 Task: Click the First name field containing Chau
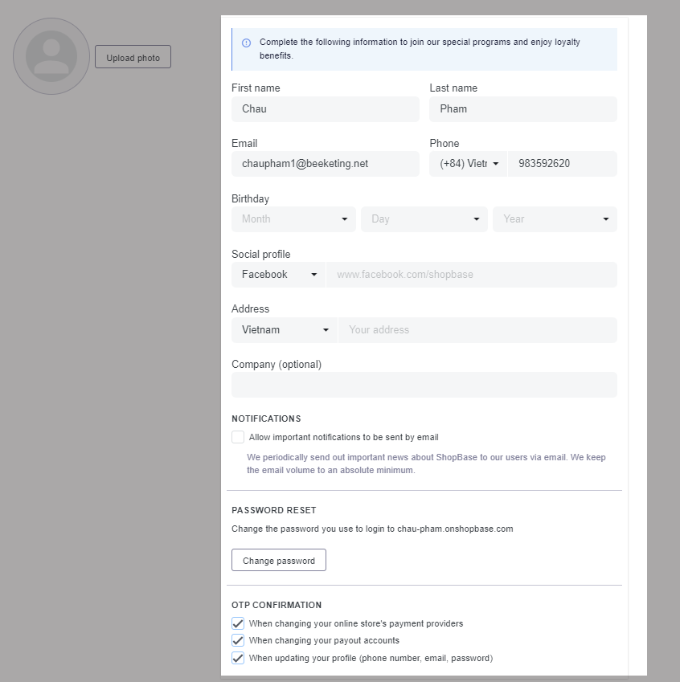click(325, 109)
